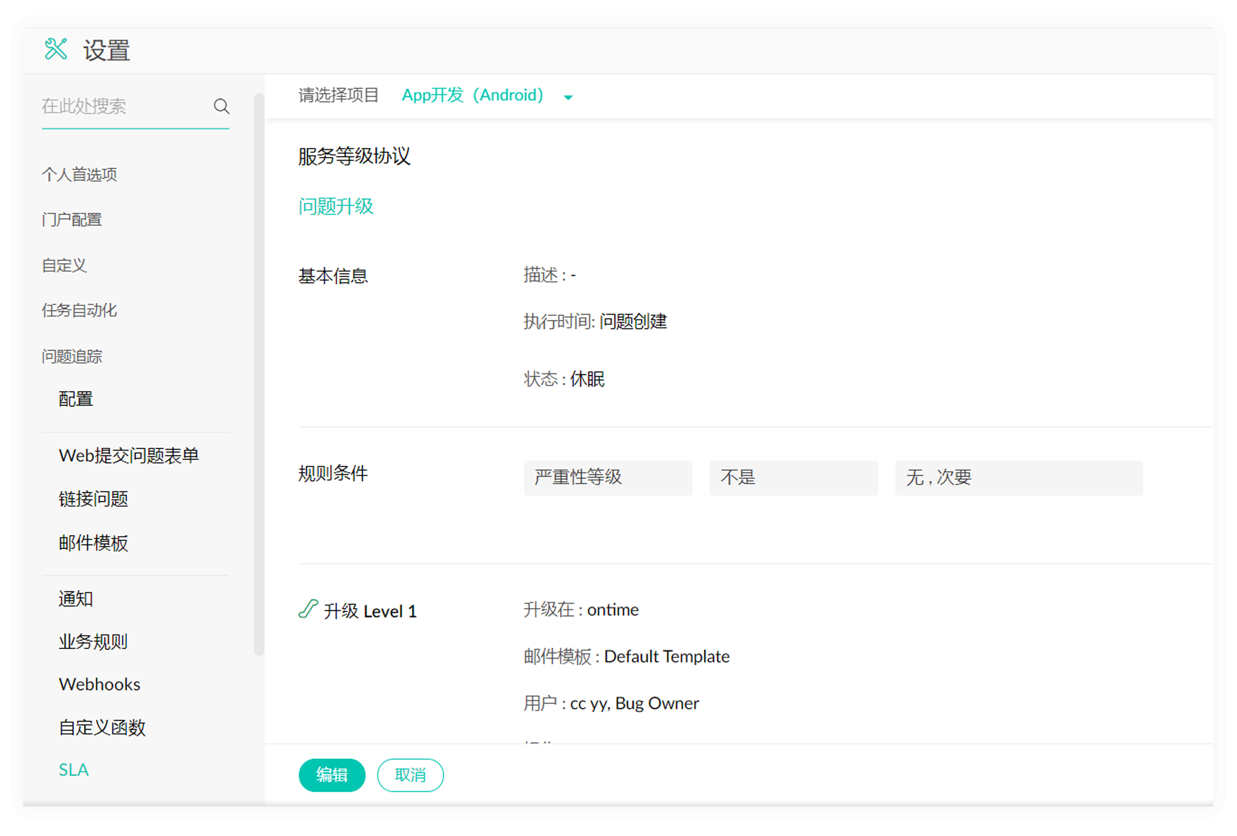Click the 不是 operator field
Image resolution: width=1237 pixels, height=836 pixels.
click(793, 477)
